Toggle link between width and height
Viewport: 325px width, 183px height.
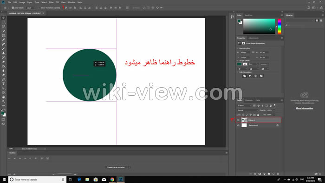pos(253,52)
